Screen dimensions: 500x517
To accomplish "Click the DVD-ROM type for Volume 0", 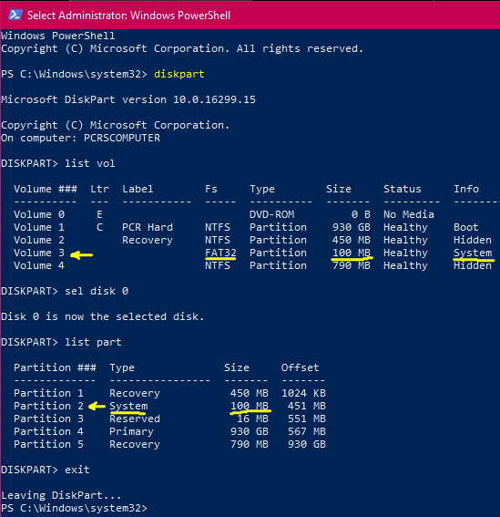I will [271, 214].
